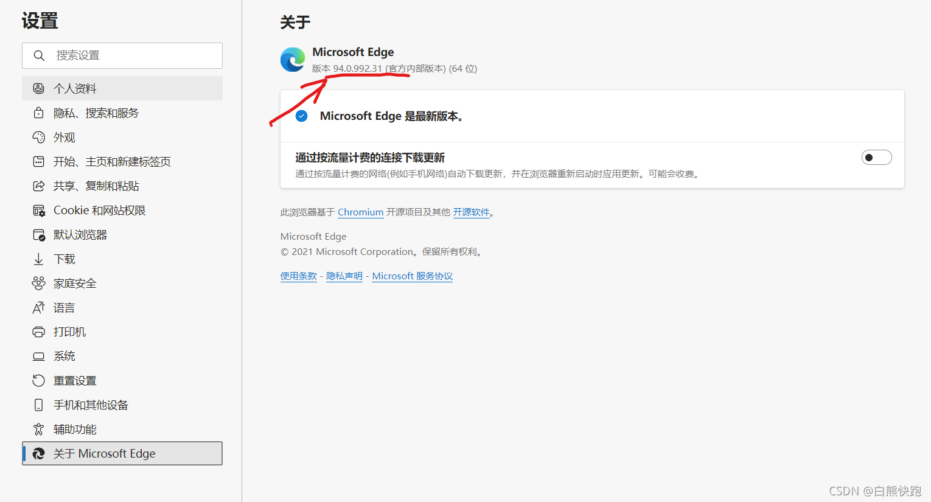Go to 外观 settings section

[x=122, y=137]
